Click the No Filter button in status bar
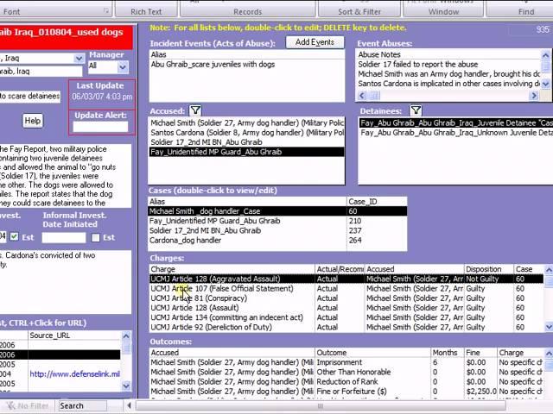553x414 pixels. 29,405
